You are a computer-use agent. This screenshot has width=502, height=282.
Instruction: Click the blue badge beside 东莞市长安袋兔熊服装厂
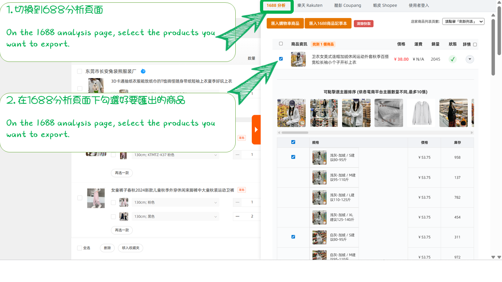(143, 71)
